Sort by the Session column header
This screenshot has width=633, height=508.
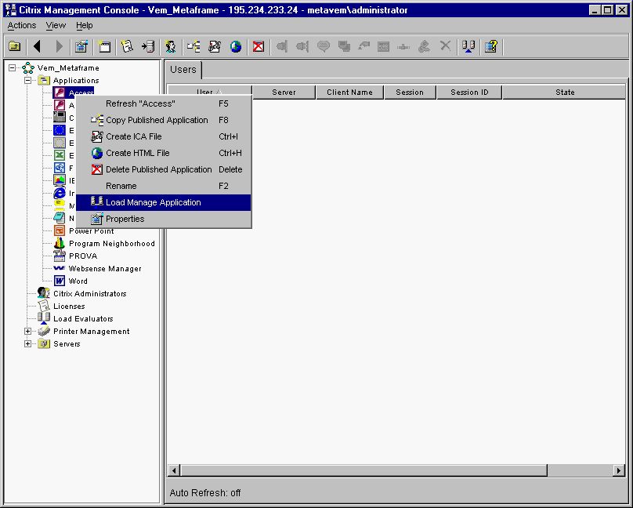pos(410,92)
